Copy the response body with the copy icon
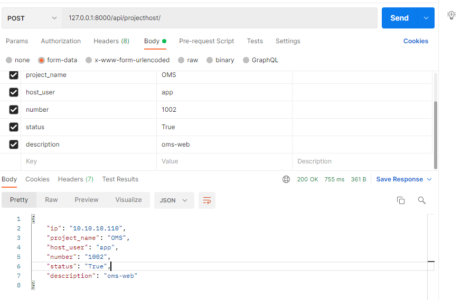Screen dimensions: 461x300 401,200
